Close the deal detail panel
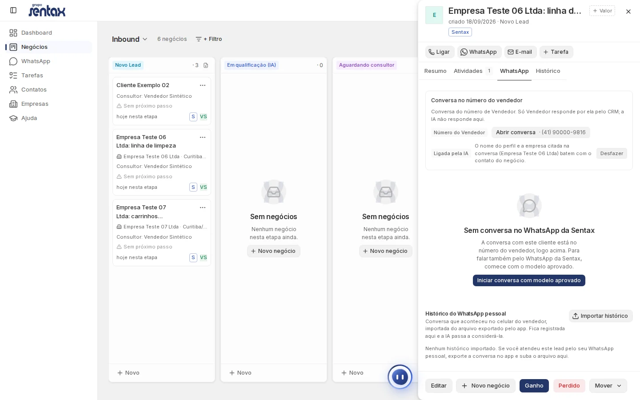Viewport: 640px width, 400px height. pos(628,12)
